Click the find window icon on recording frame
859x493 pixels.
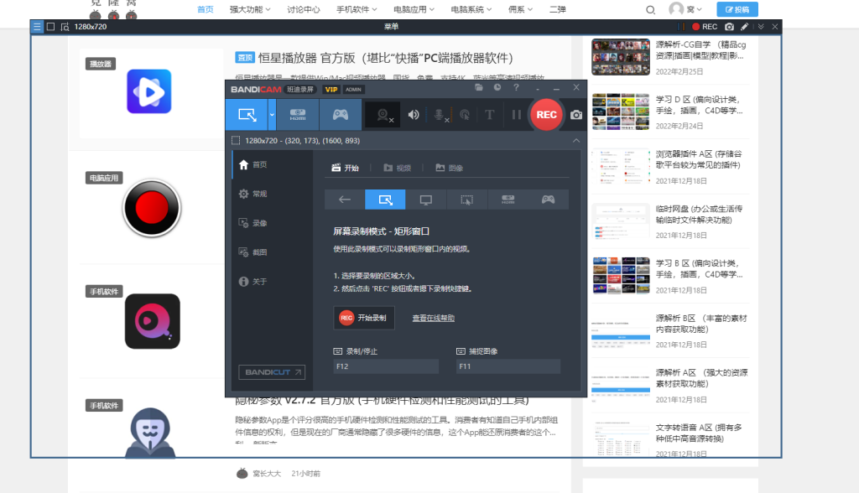[x=65, y=26]
